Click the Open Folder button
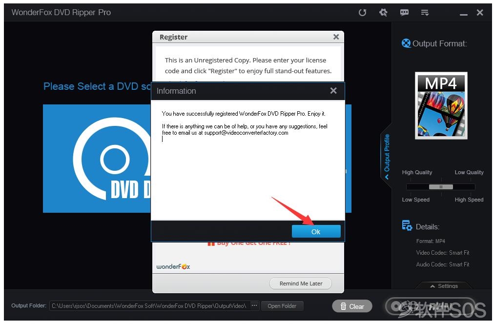 282,306
